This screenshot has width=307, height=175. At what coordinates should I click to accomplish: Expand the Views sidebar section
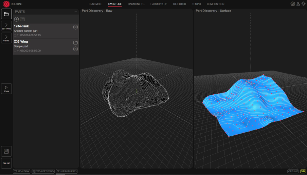coord(6,38)
